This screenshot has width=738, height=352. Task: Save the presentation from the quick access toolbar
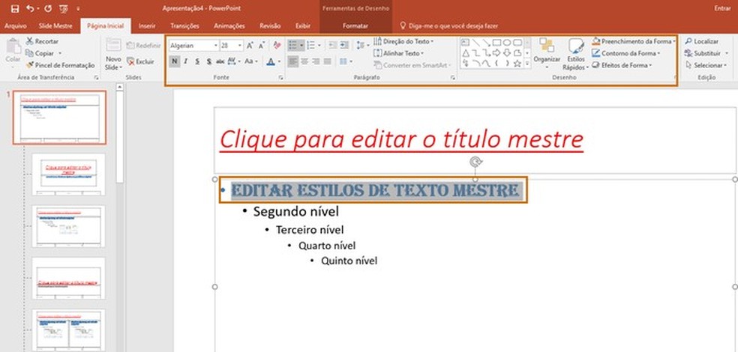point(14,8)
